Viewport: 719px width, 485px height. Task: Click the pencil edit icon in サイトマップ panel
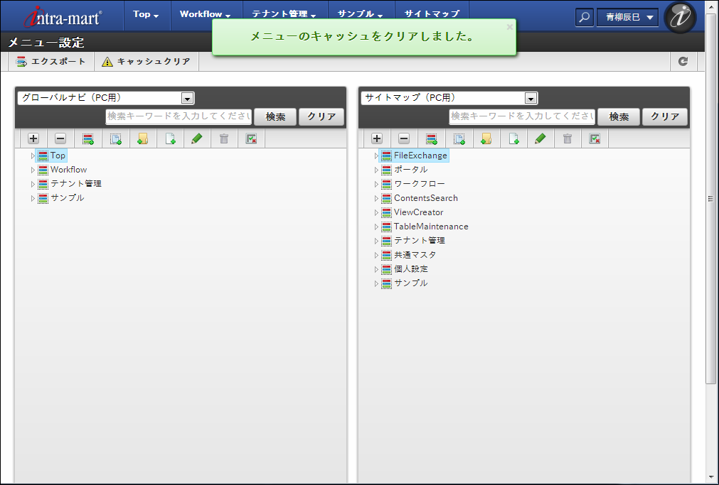pyautogui.click(x=540, y=138)
